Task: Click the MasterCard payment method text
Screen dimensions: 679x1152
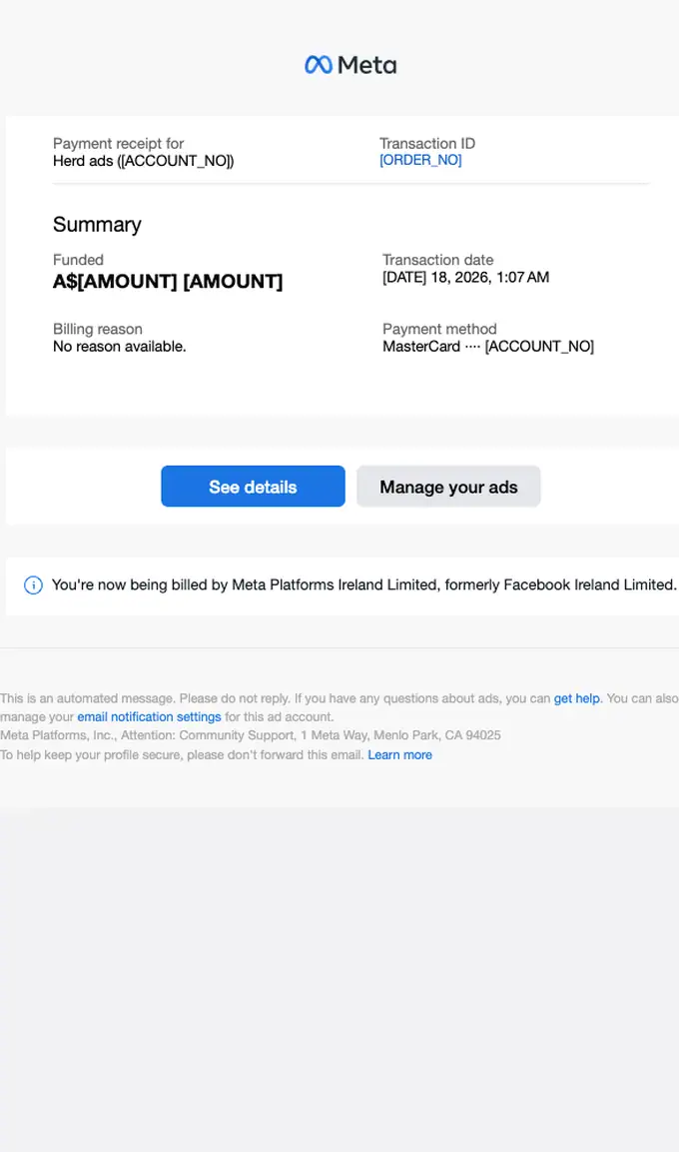Action: tap(488, 346)
